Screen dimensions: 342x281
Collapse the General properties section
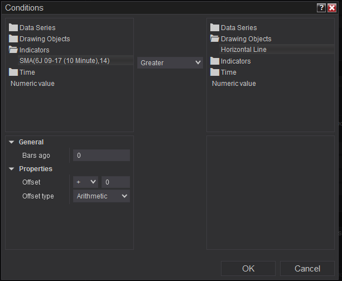point(12,142)
